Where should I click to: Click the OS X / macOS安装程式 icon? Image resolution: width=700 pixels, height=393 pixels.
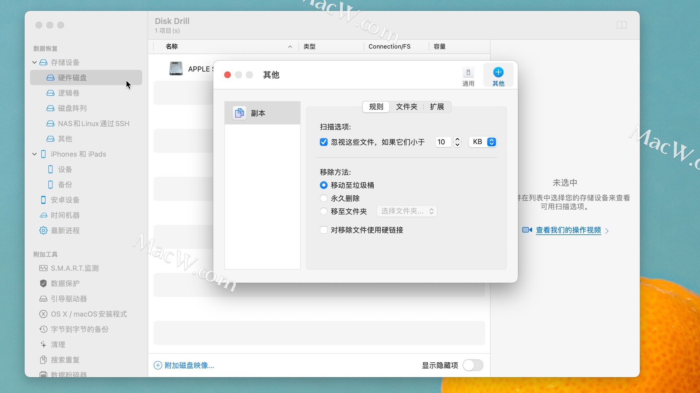pyautogui.click(x=43, y=314)
